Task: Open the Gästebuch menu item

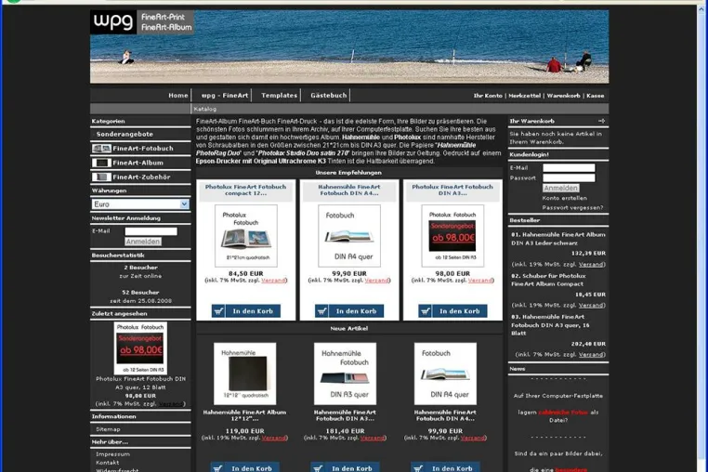Action: [x=328, y=96]
